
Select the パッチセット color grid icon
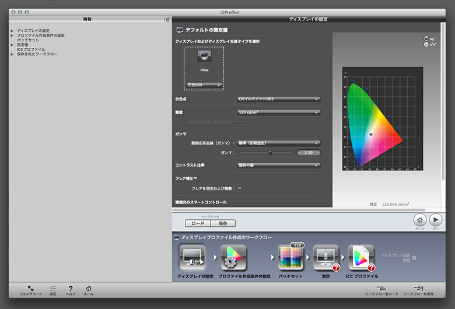[x=292, y=258]
